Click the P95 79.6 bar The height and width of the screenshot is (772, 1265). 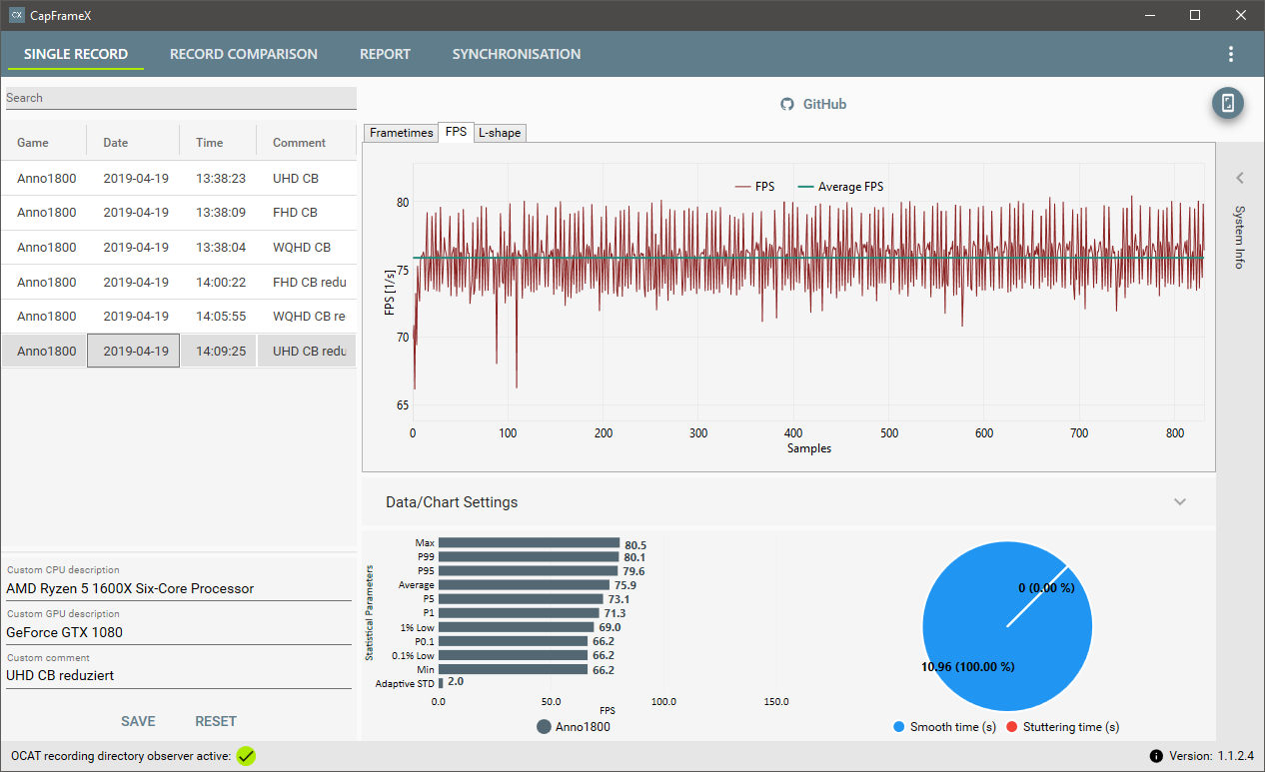(x=529, y=571)
